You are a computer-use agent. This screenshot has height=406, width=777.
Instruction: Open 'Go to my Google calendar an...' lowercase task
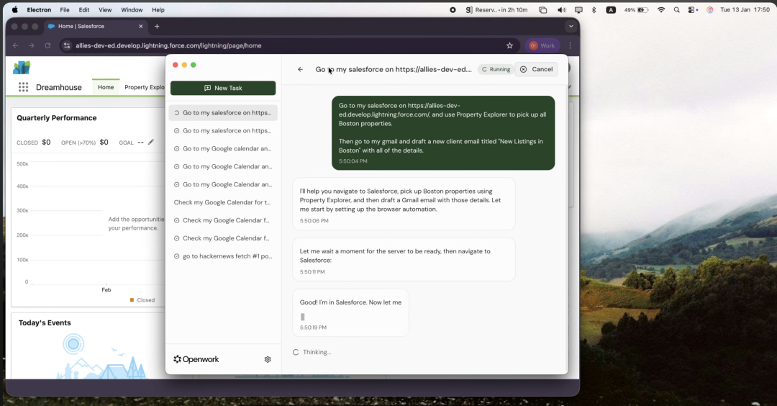pos(223,149)
